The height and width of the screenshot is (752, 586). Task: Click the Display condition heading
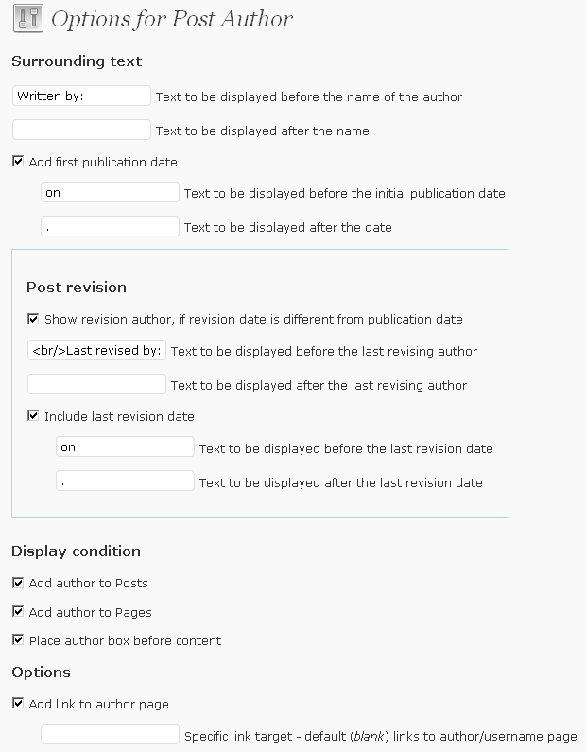click(x=77, y=551)
